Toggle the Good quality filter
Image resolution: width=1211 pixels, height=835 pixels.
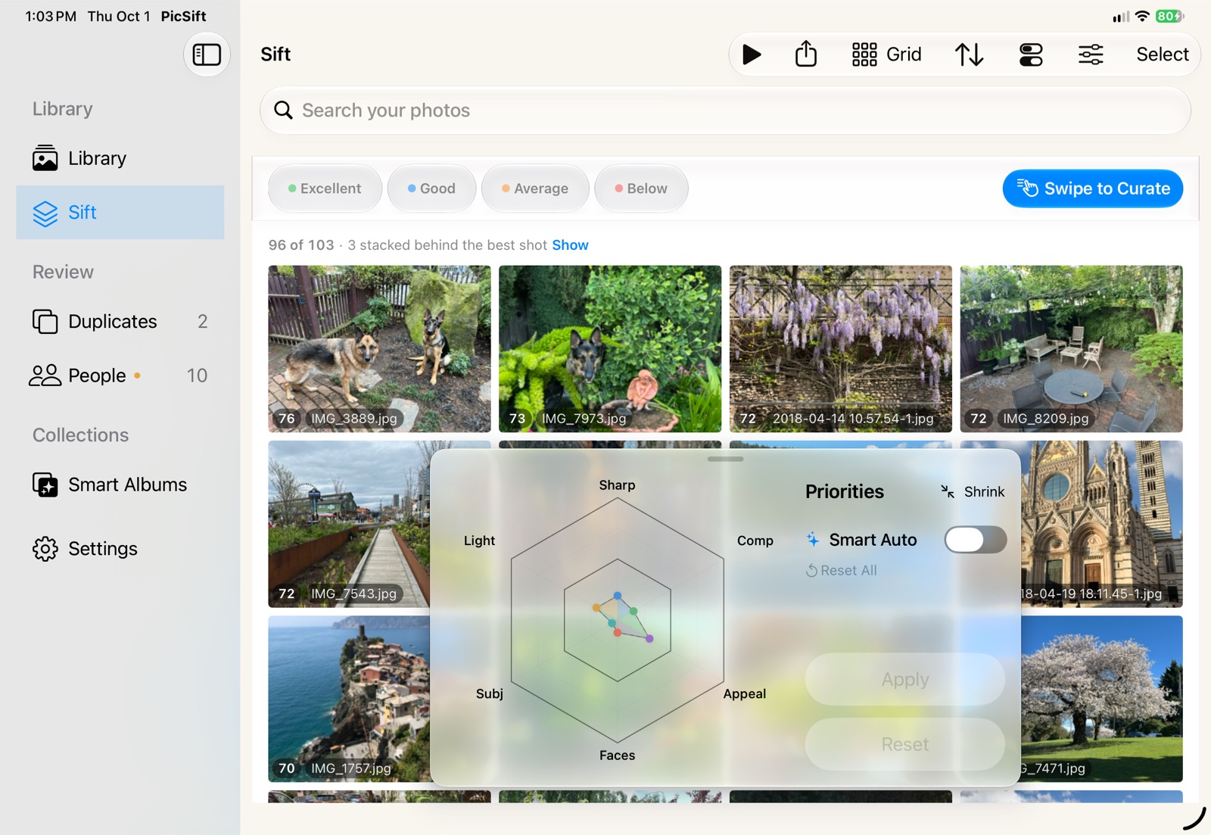(431, 188)
